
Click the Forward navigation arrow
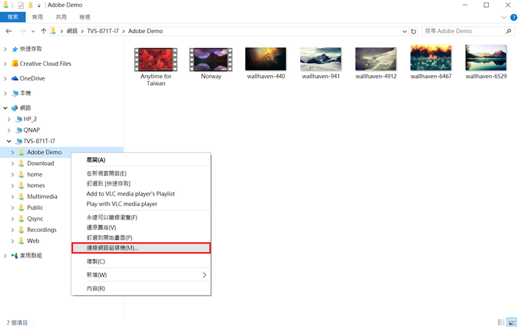[23, 31]
